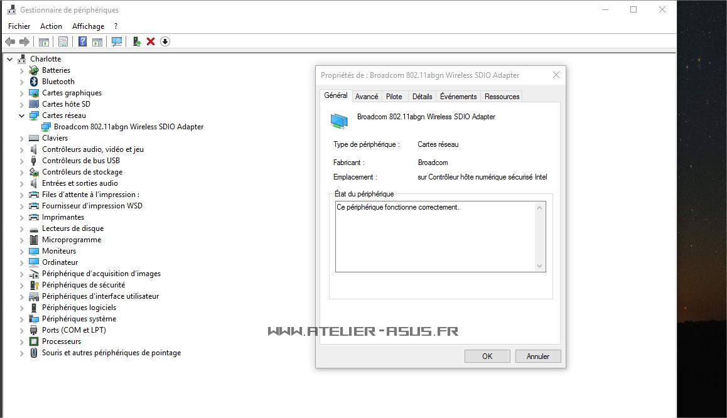Click the black down-arrow disable device icon
Image resolution: width=727 pixels, height=418 pixels.
165,41
